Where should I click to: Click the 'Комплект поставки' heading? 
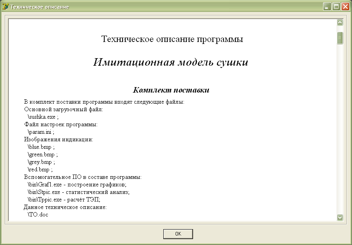[171, 90]
